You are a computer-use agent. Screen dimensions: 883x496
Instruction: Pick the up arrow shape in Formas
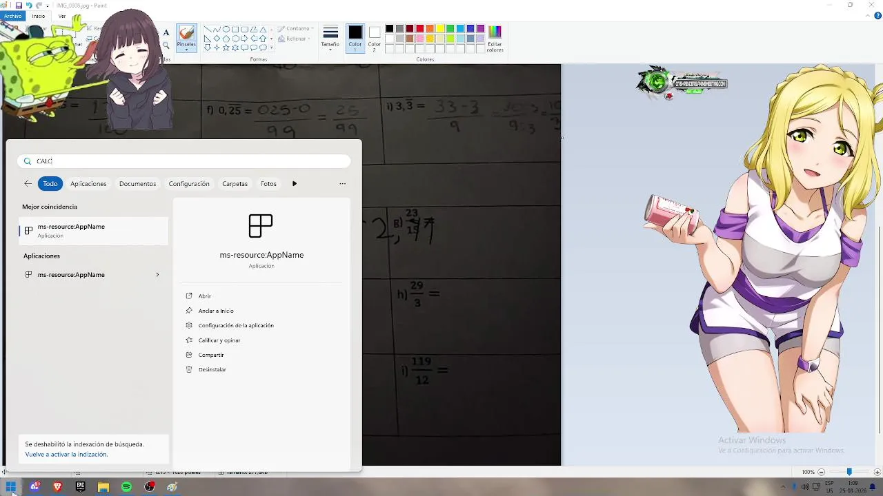[x=263, y=39]
